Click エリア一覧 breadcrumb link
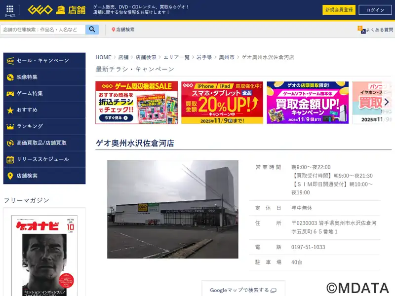This screenshot has width=395, height=296. tap(176, 57)
